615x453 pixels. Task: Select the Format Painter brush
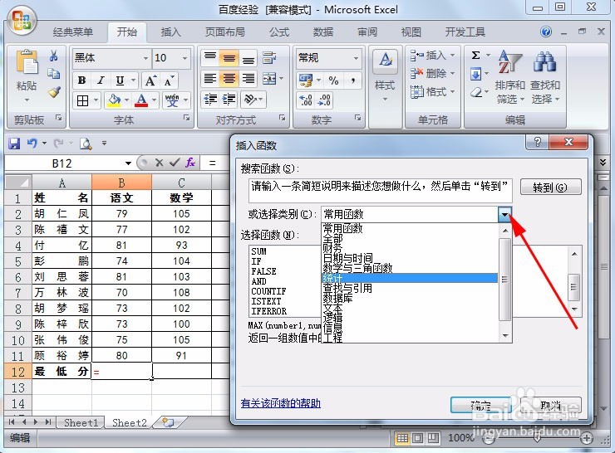pyautogui.click(x=55, y=92)
